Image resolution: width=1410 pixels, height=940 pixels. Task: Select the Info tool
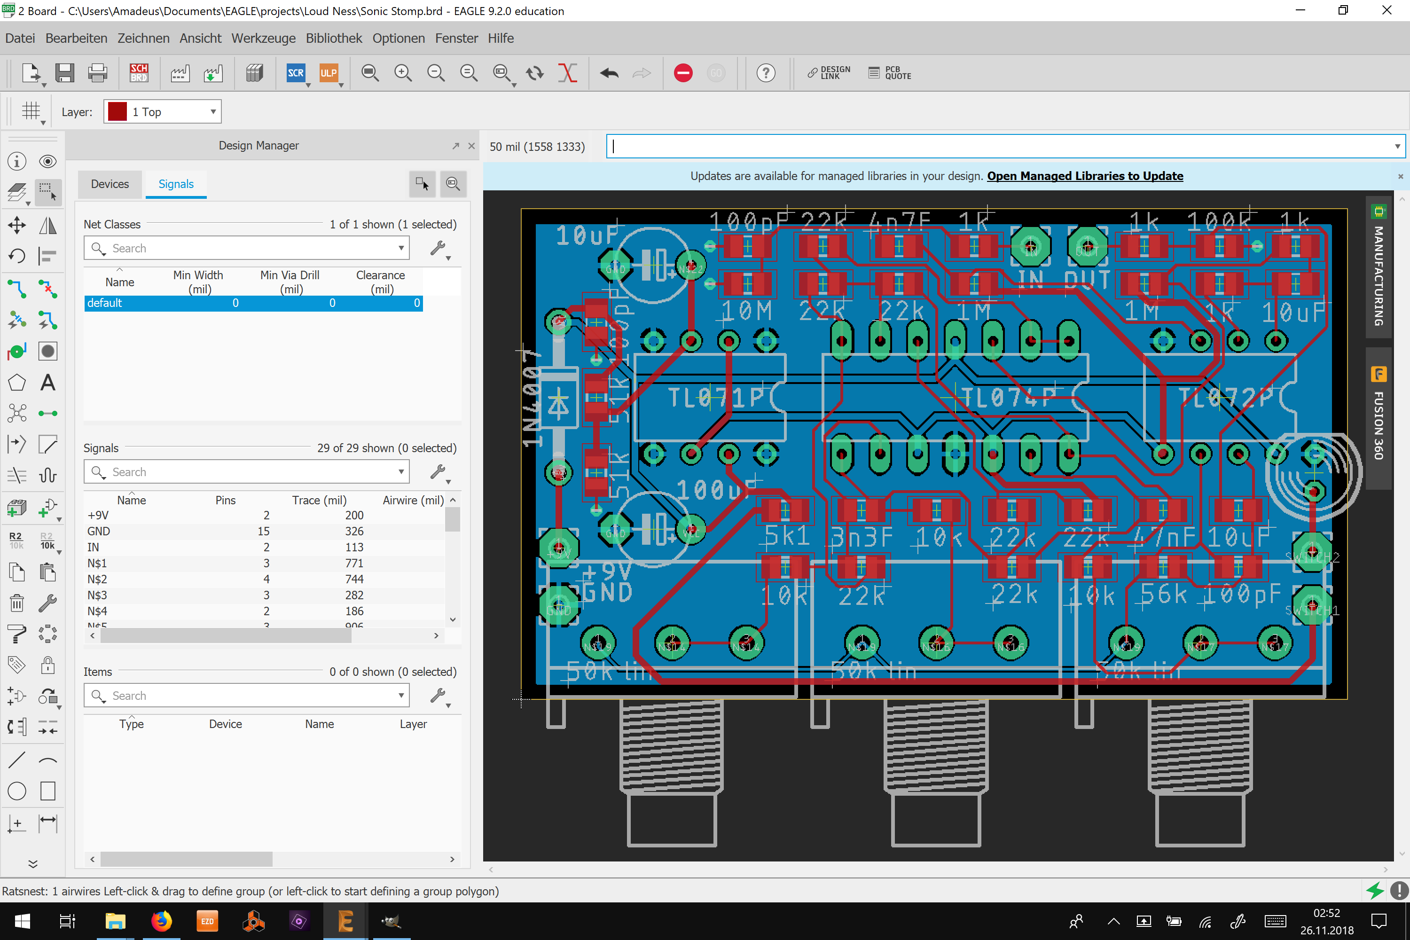click(17, 161)
